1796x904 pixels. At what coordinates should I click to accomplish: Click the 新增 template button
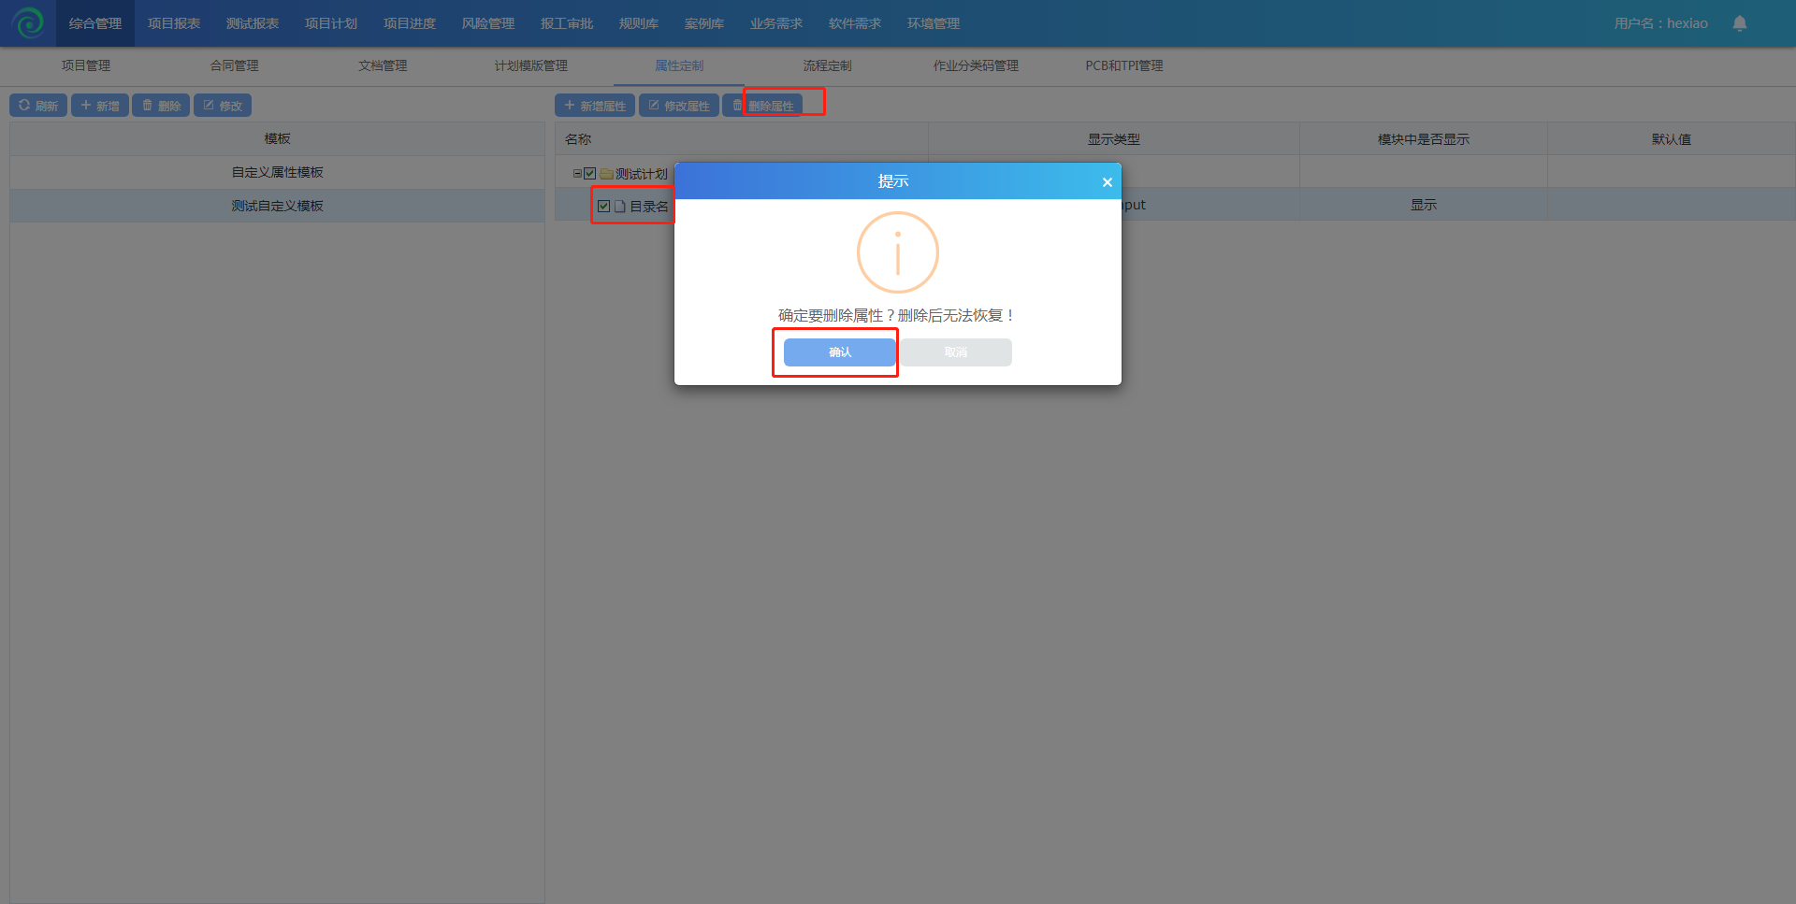(x=100, y=106)
